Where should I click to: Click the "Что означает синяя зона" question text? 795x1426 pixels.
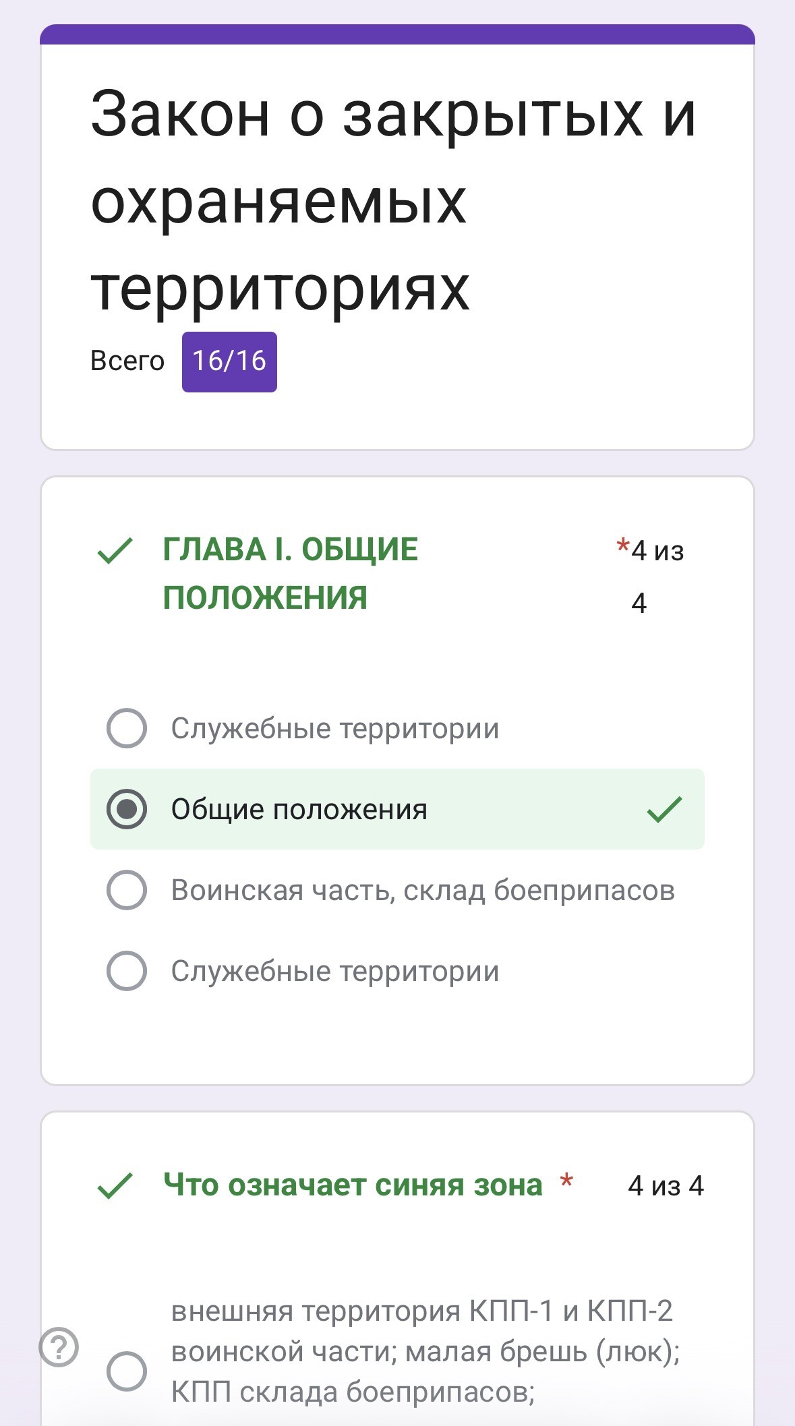pyautogui.click(x=353, y=1185)
